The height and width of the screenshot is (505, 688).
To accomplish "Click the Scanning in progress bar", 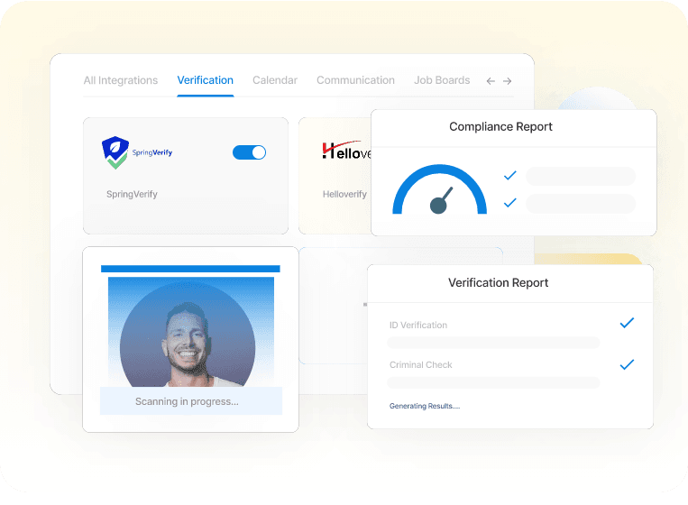I will 190,401.
